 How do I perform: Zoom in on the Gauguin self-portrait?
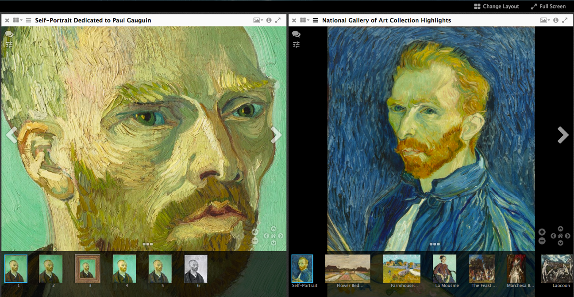coord(255,232)
